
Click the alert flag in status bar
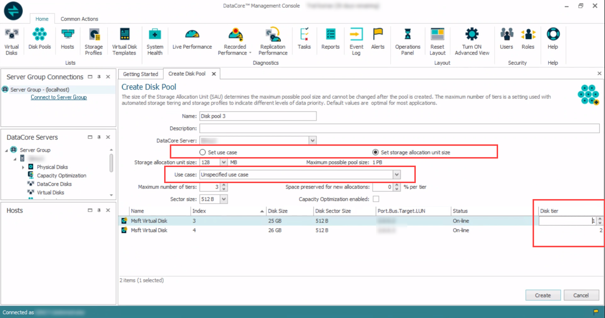coord(596,312)
